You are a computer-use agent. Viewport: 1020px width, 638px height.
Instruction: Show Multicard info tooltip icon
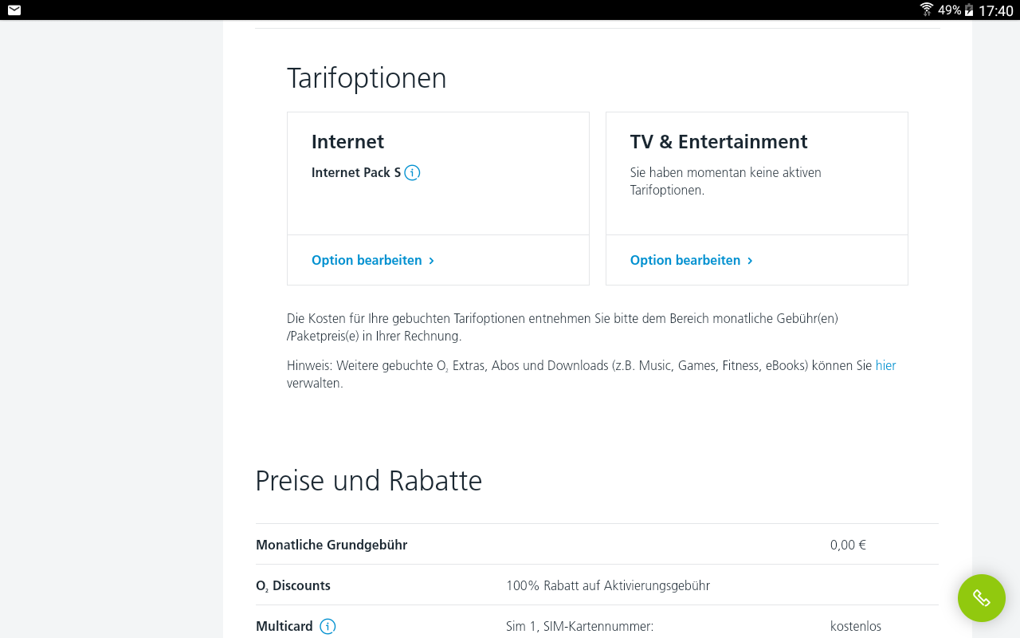point(328,627)
